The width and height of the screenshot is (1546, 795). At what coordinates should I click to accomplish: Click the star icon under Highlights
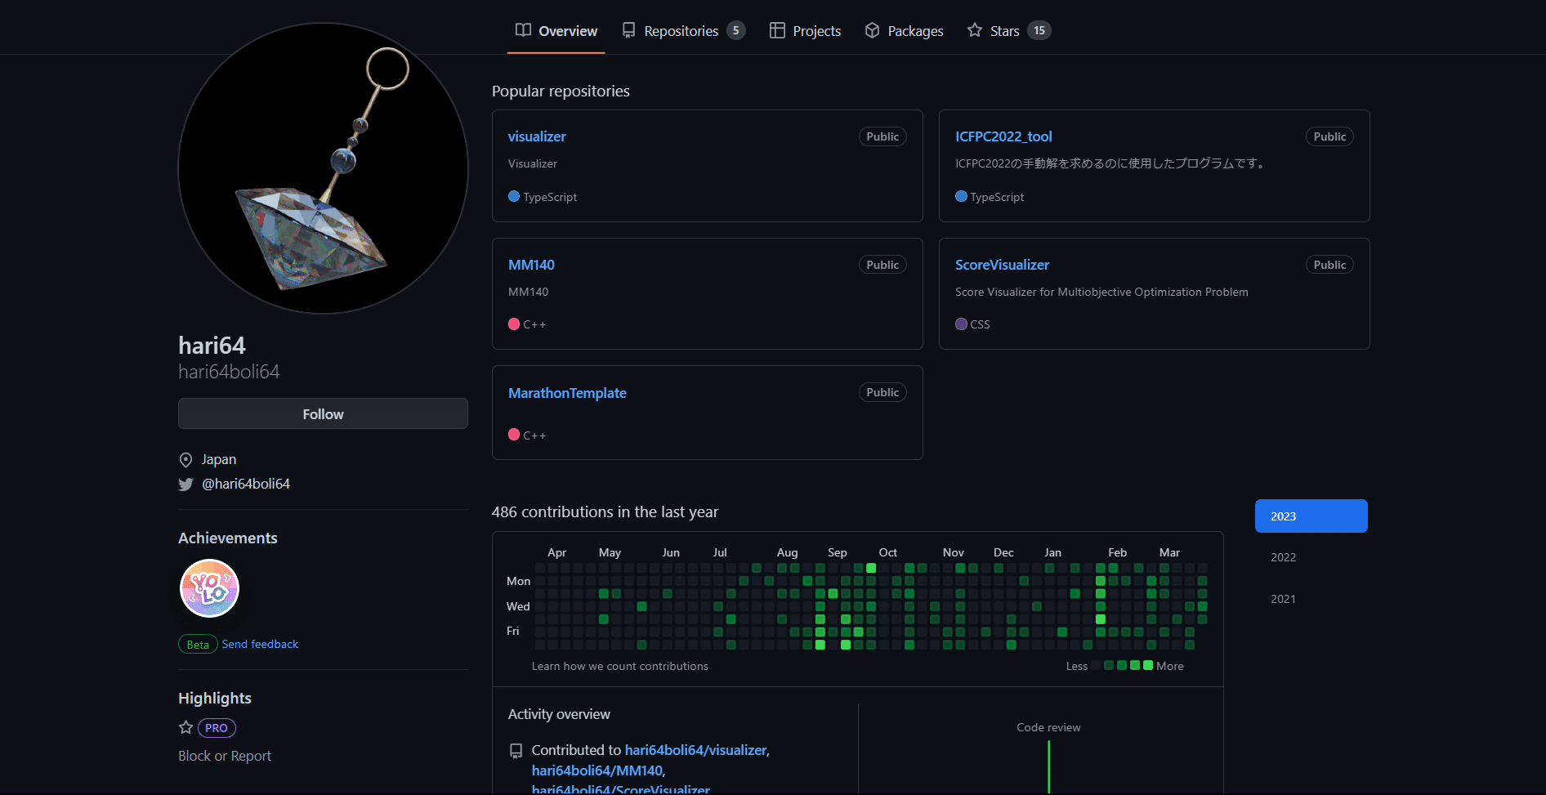185,727
